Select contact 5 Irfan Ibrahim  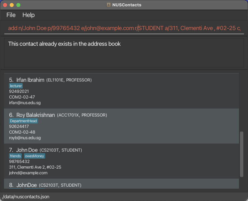click(x=121, y=91)
